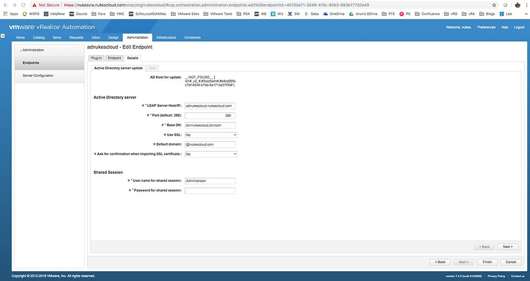This screenshot has height=281, width=530.
Task: Click the Logout link
Action: point(519,28)
